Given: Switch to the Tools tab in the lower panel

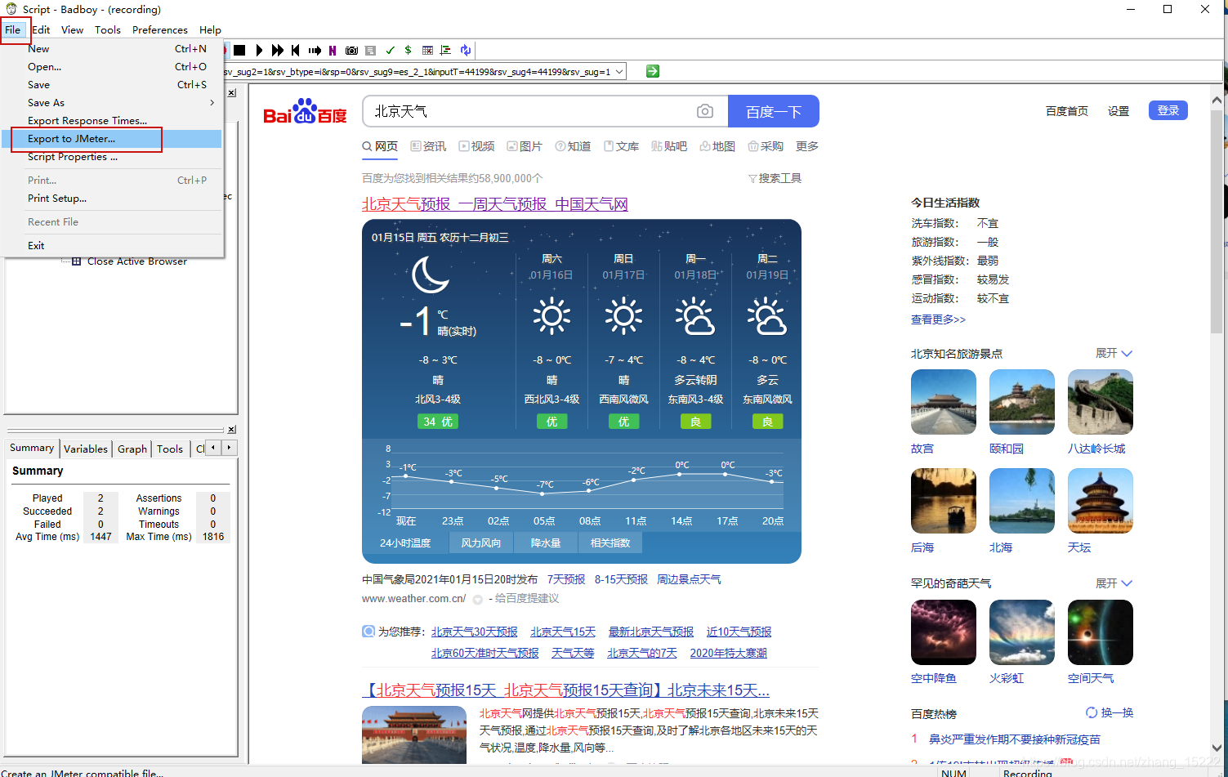Looking at the screenshot, I should (x=170, y=449).
